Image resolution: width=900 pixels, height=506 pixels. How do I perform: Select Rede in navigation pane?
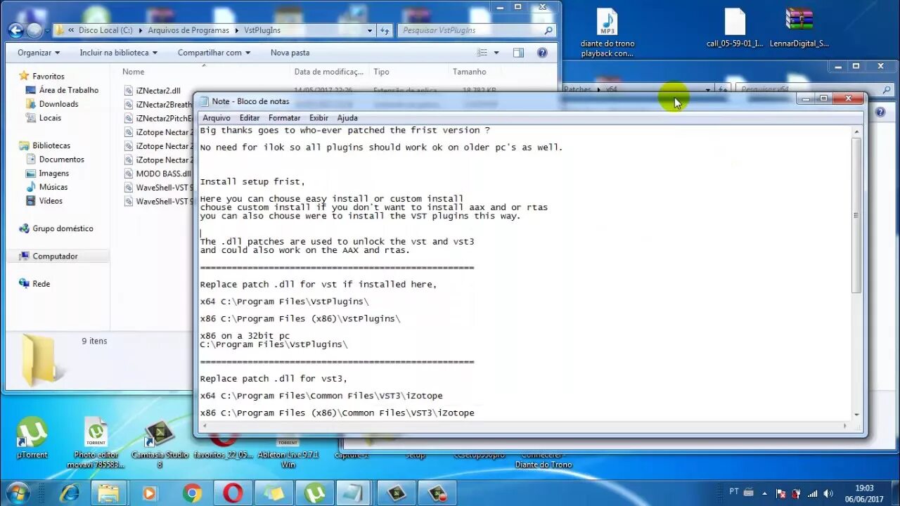pos(41,284)
